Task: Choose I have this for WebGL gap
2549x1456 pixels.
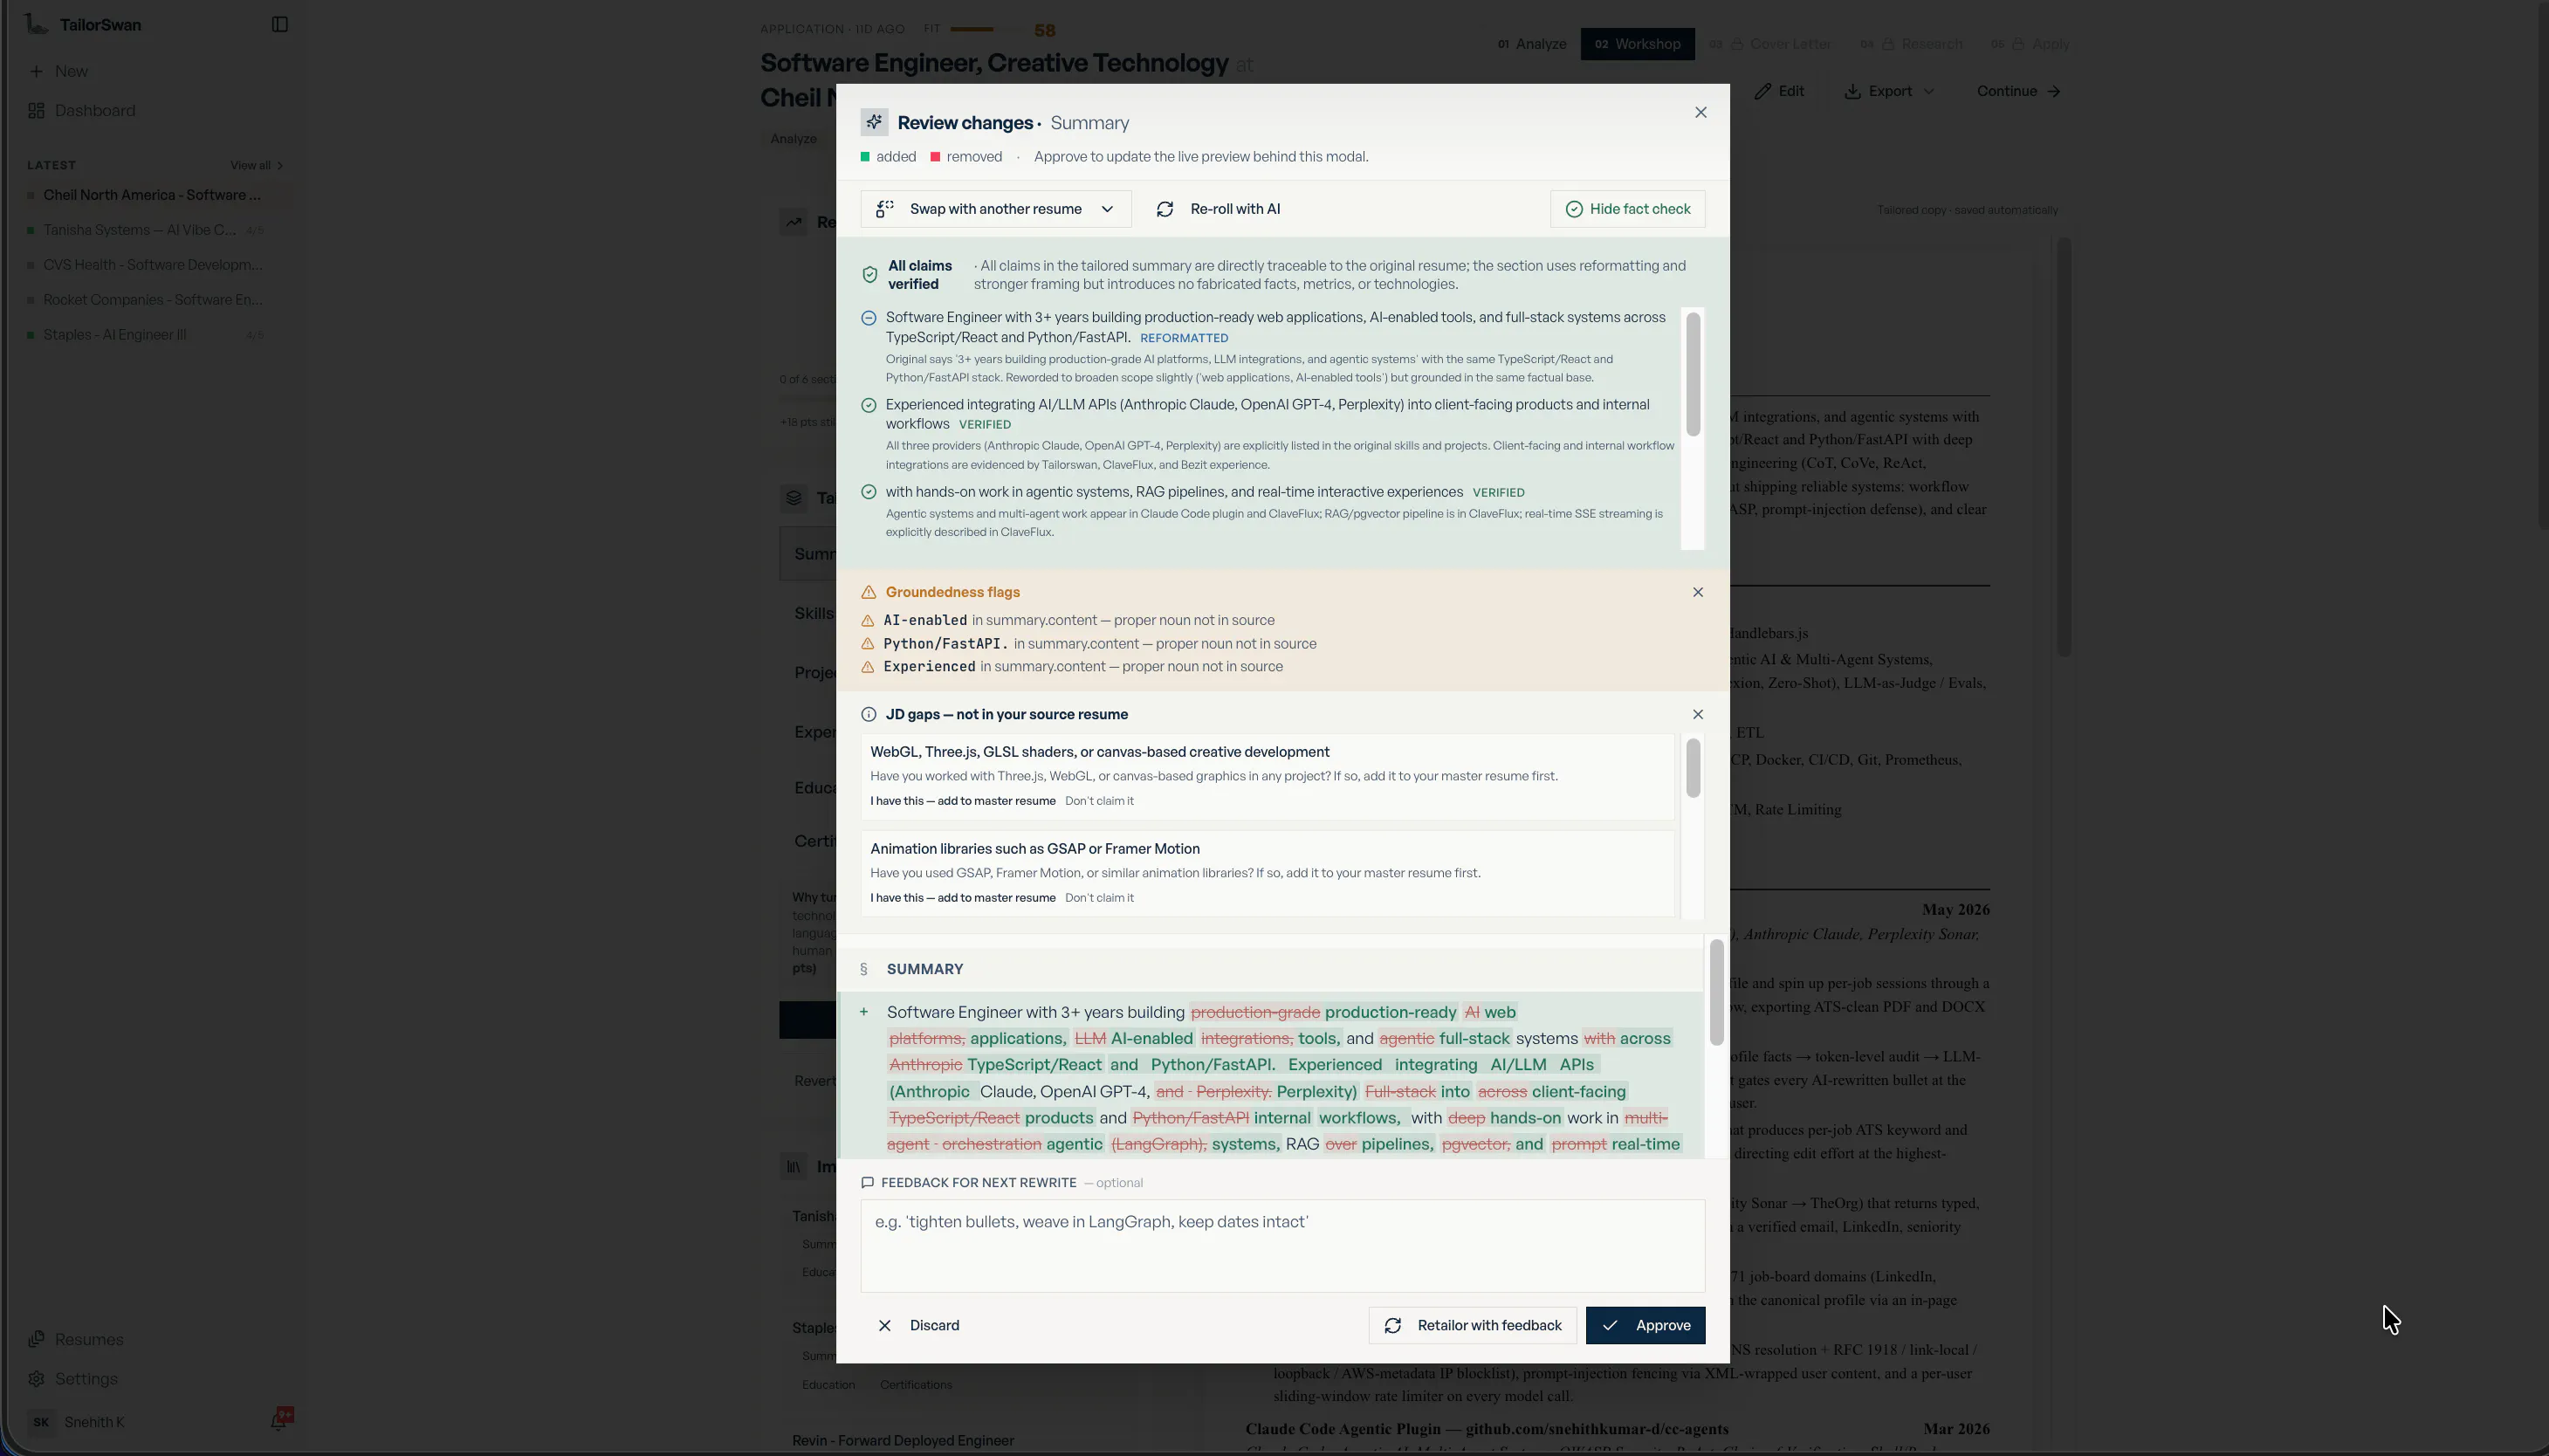Action: point(963,801)
